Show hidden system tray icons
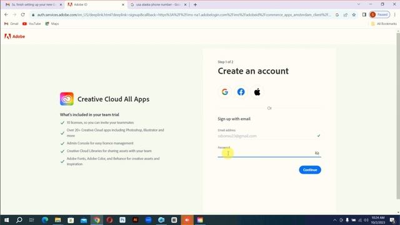Viewport: 400px width, 225px height. point(335,220)
